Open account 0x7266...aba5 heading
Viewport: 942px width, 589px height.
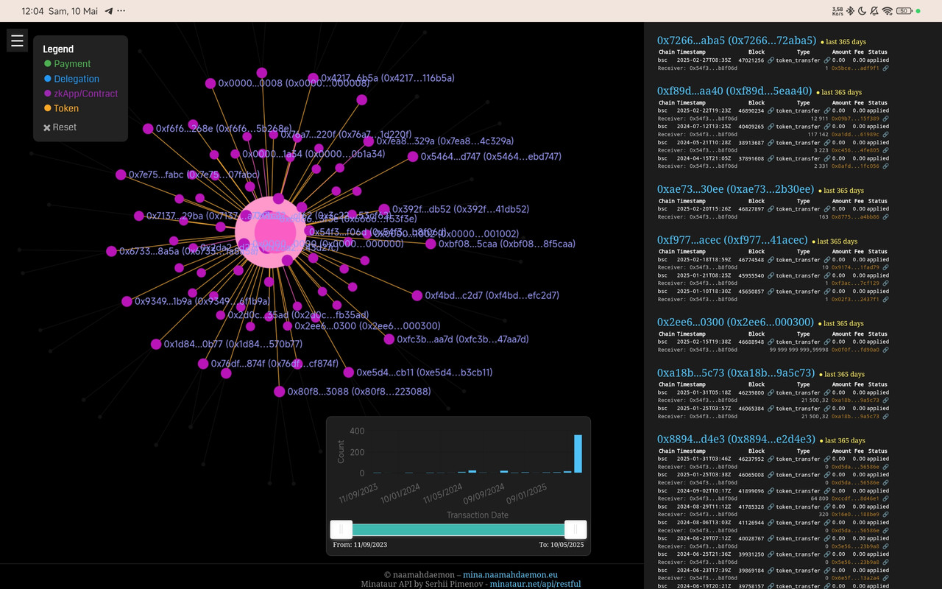(737, 40)
